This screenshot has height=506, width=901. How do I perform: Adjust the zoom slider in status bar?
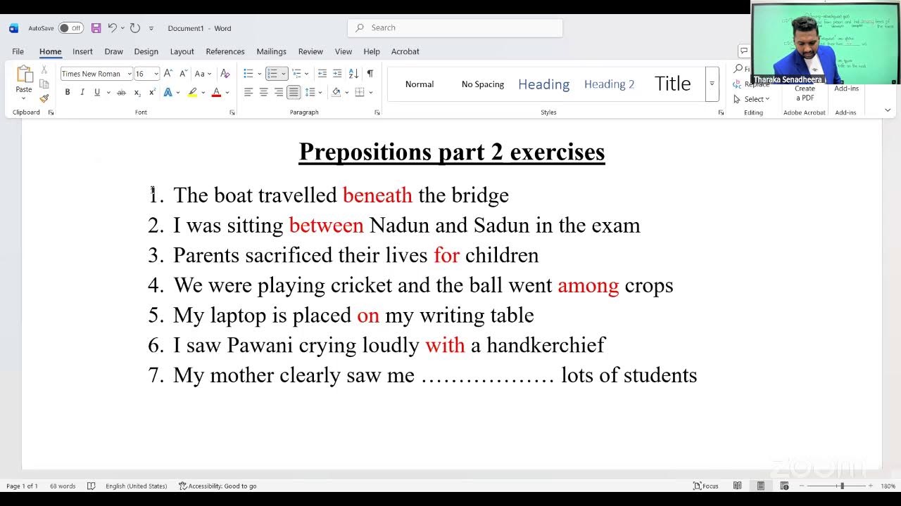coord(842,486)
